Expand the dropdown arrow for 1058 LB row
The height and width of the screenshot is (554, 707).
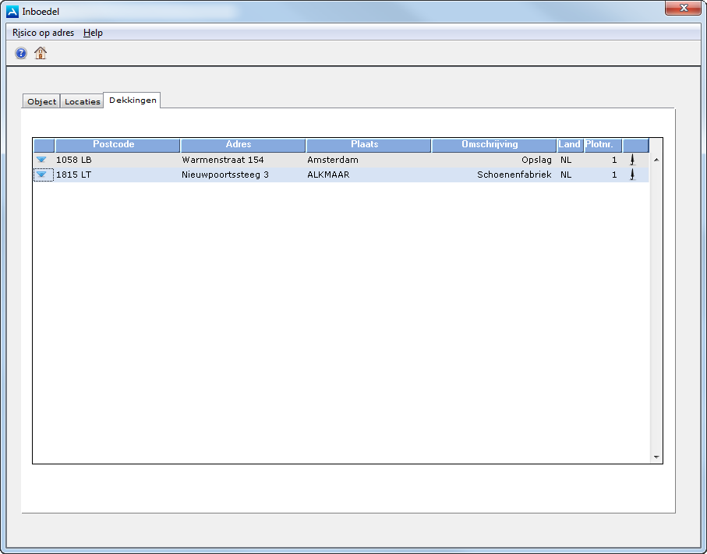42,160
